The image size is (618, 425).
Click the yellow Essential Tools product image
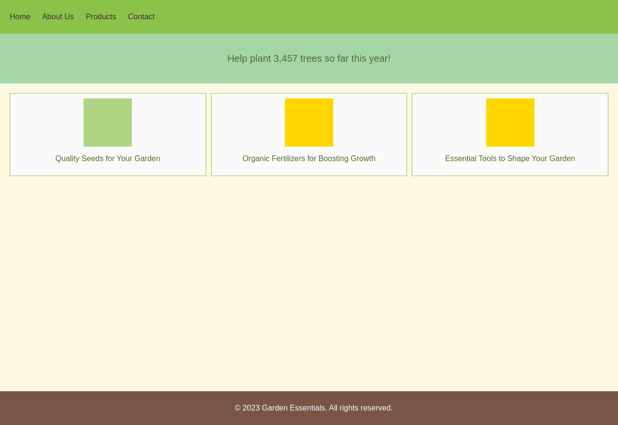point(510,123)
